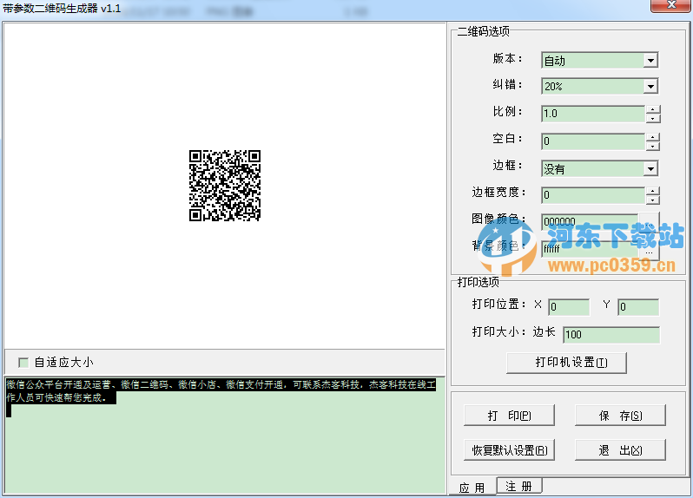Increase the 空白 value with up arrow

[653, 137]
